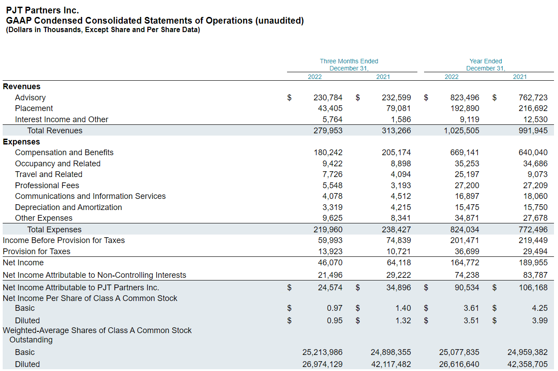558x371 pixels.
Task: Select the 'Placement' row label
Action: [34, 108]
